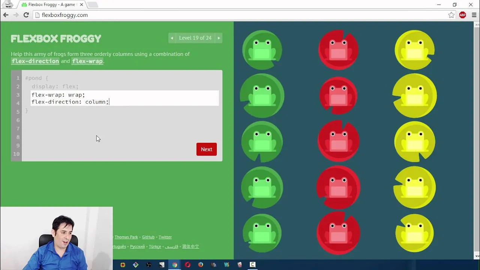This screenshot has width=480, height=270.
Task: Open the Level 19 of 24 level selector
Action: 195,38
